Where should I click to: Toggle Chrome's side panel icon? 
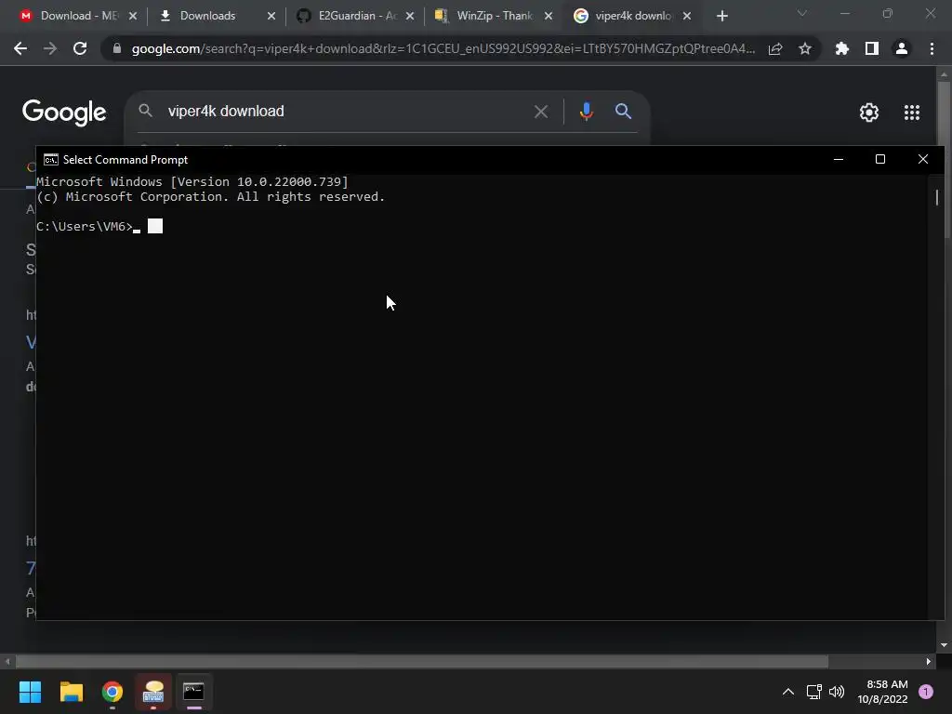[872, 48]
